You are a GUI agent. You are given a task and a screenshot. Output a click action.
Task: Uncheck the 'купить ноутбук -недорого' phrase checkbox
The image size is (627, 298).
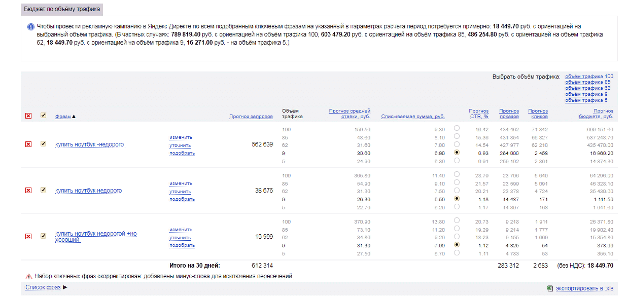(x=44, y=144)
